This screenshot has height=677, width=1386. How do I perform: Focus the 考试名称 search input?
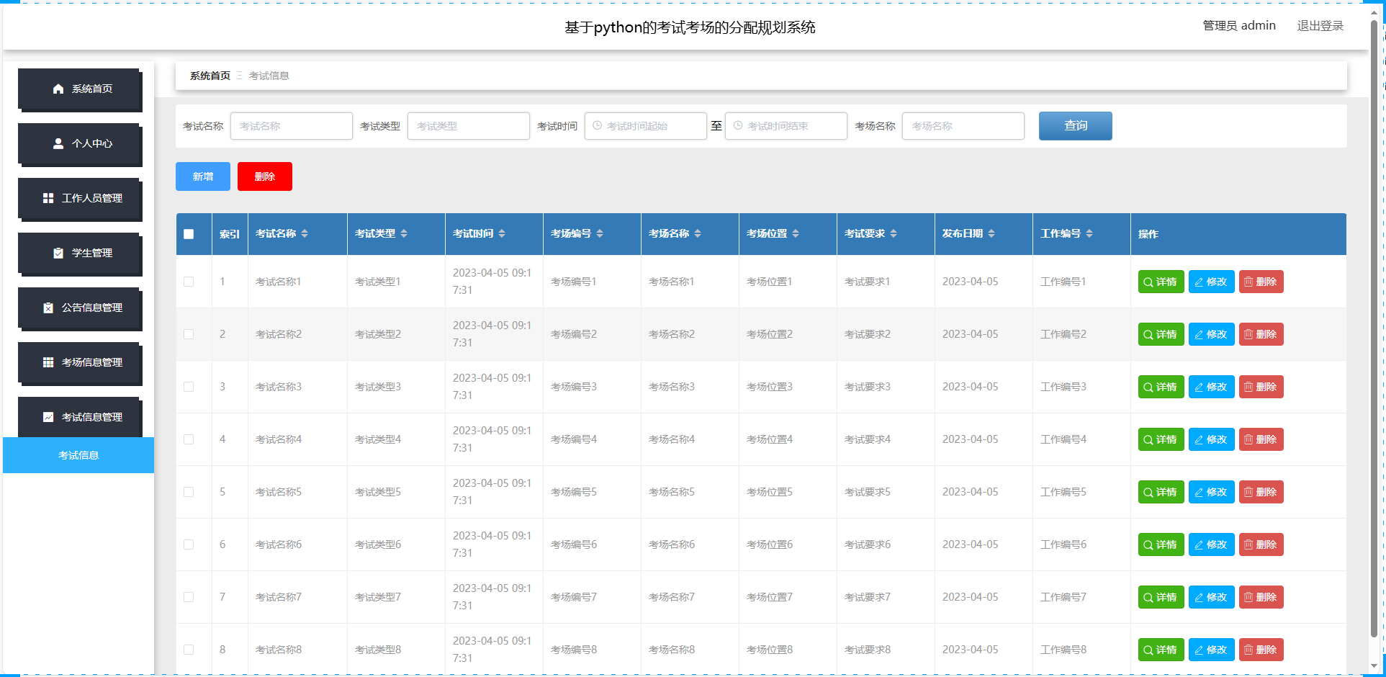(292, 126)
